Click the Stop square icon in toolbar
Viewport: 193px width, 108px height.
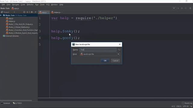190,8
